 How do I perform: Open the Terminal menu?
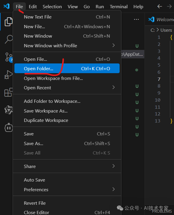[118, 6]
